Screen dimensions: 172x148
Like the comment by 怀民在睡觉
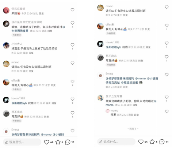tap(72, 10)
